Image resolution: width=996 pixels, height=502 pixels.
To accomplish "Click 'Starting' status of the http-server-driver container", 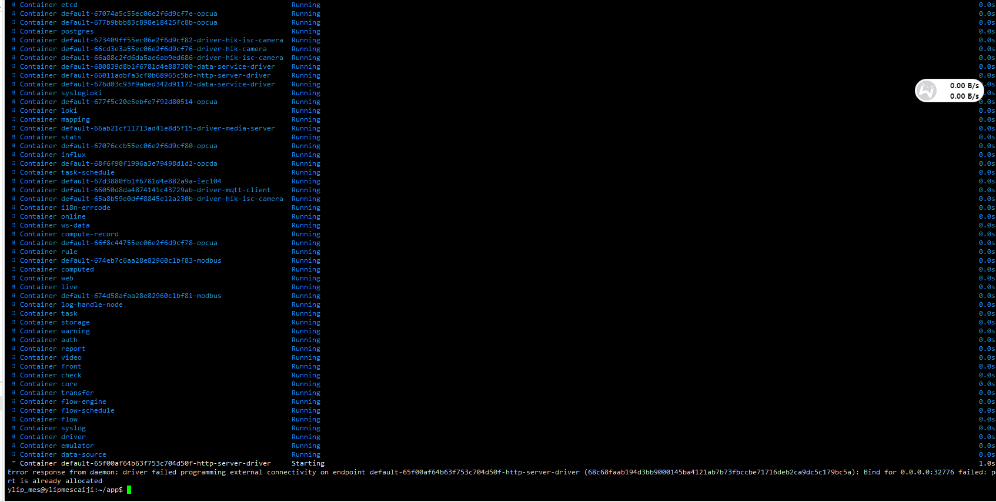I will click(x=308, y=463).
